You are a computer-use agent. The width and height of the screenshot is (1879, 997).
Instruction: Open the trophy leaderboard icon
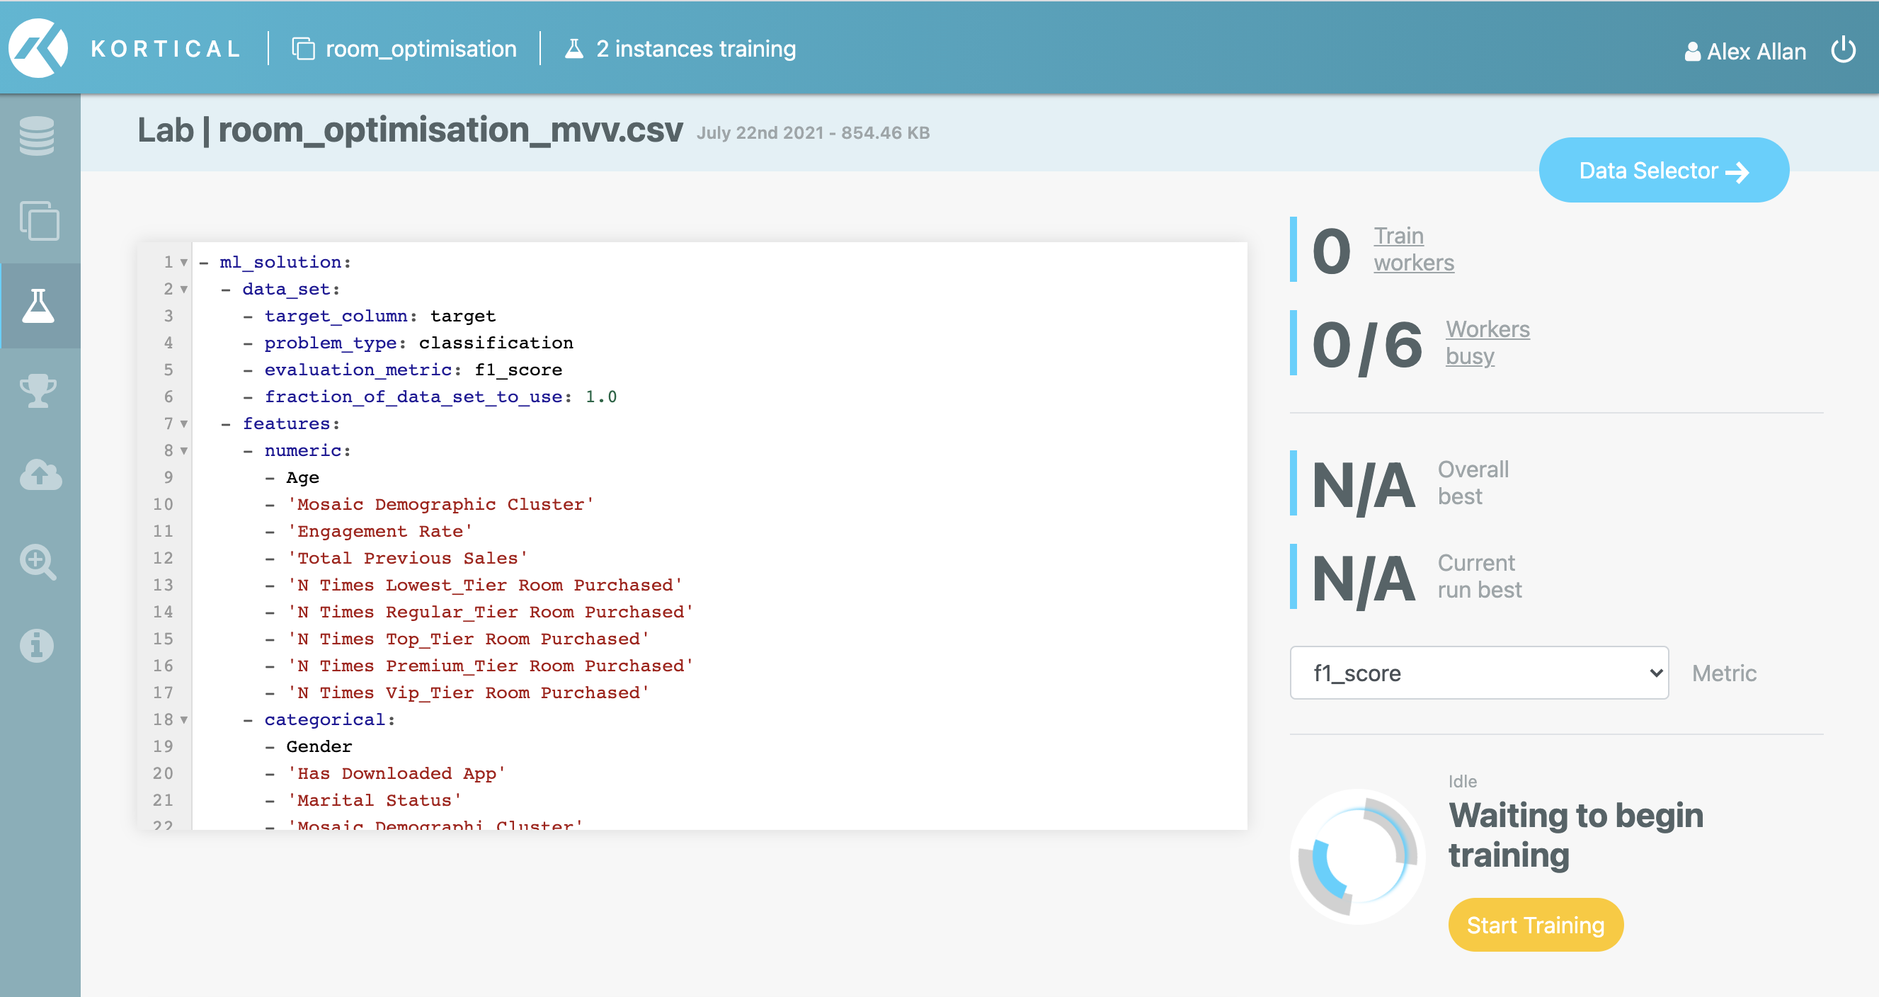[38, 390]
